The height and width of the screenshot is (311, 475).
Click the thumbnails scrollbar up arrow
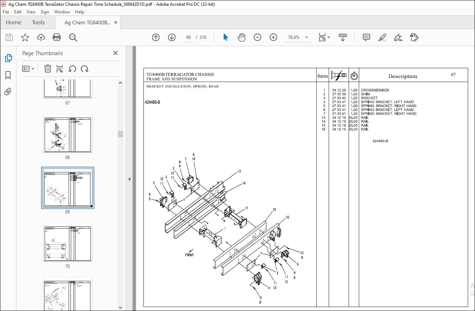[121, 83]
